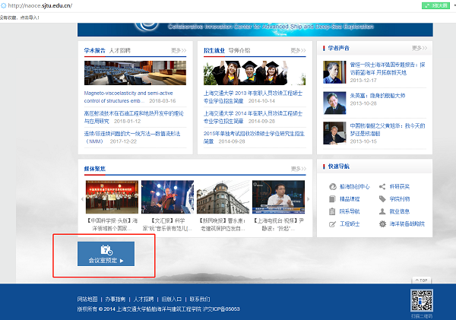Expand 更多 in the 招生就业 panel

tap(298, 50)
